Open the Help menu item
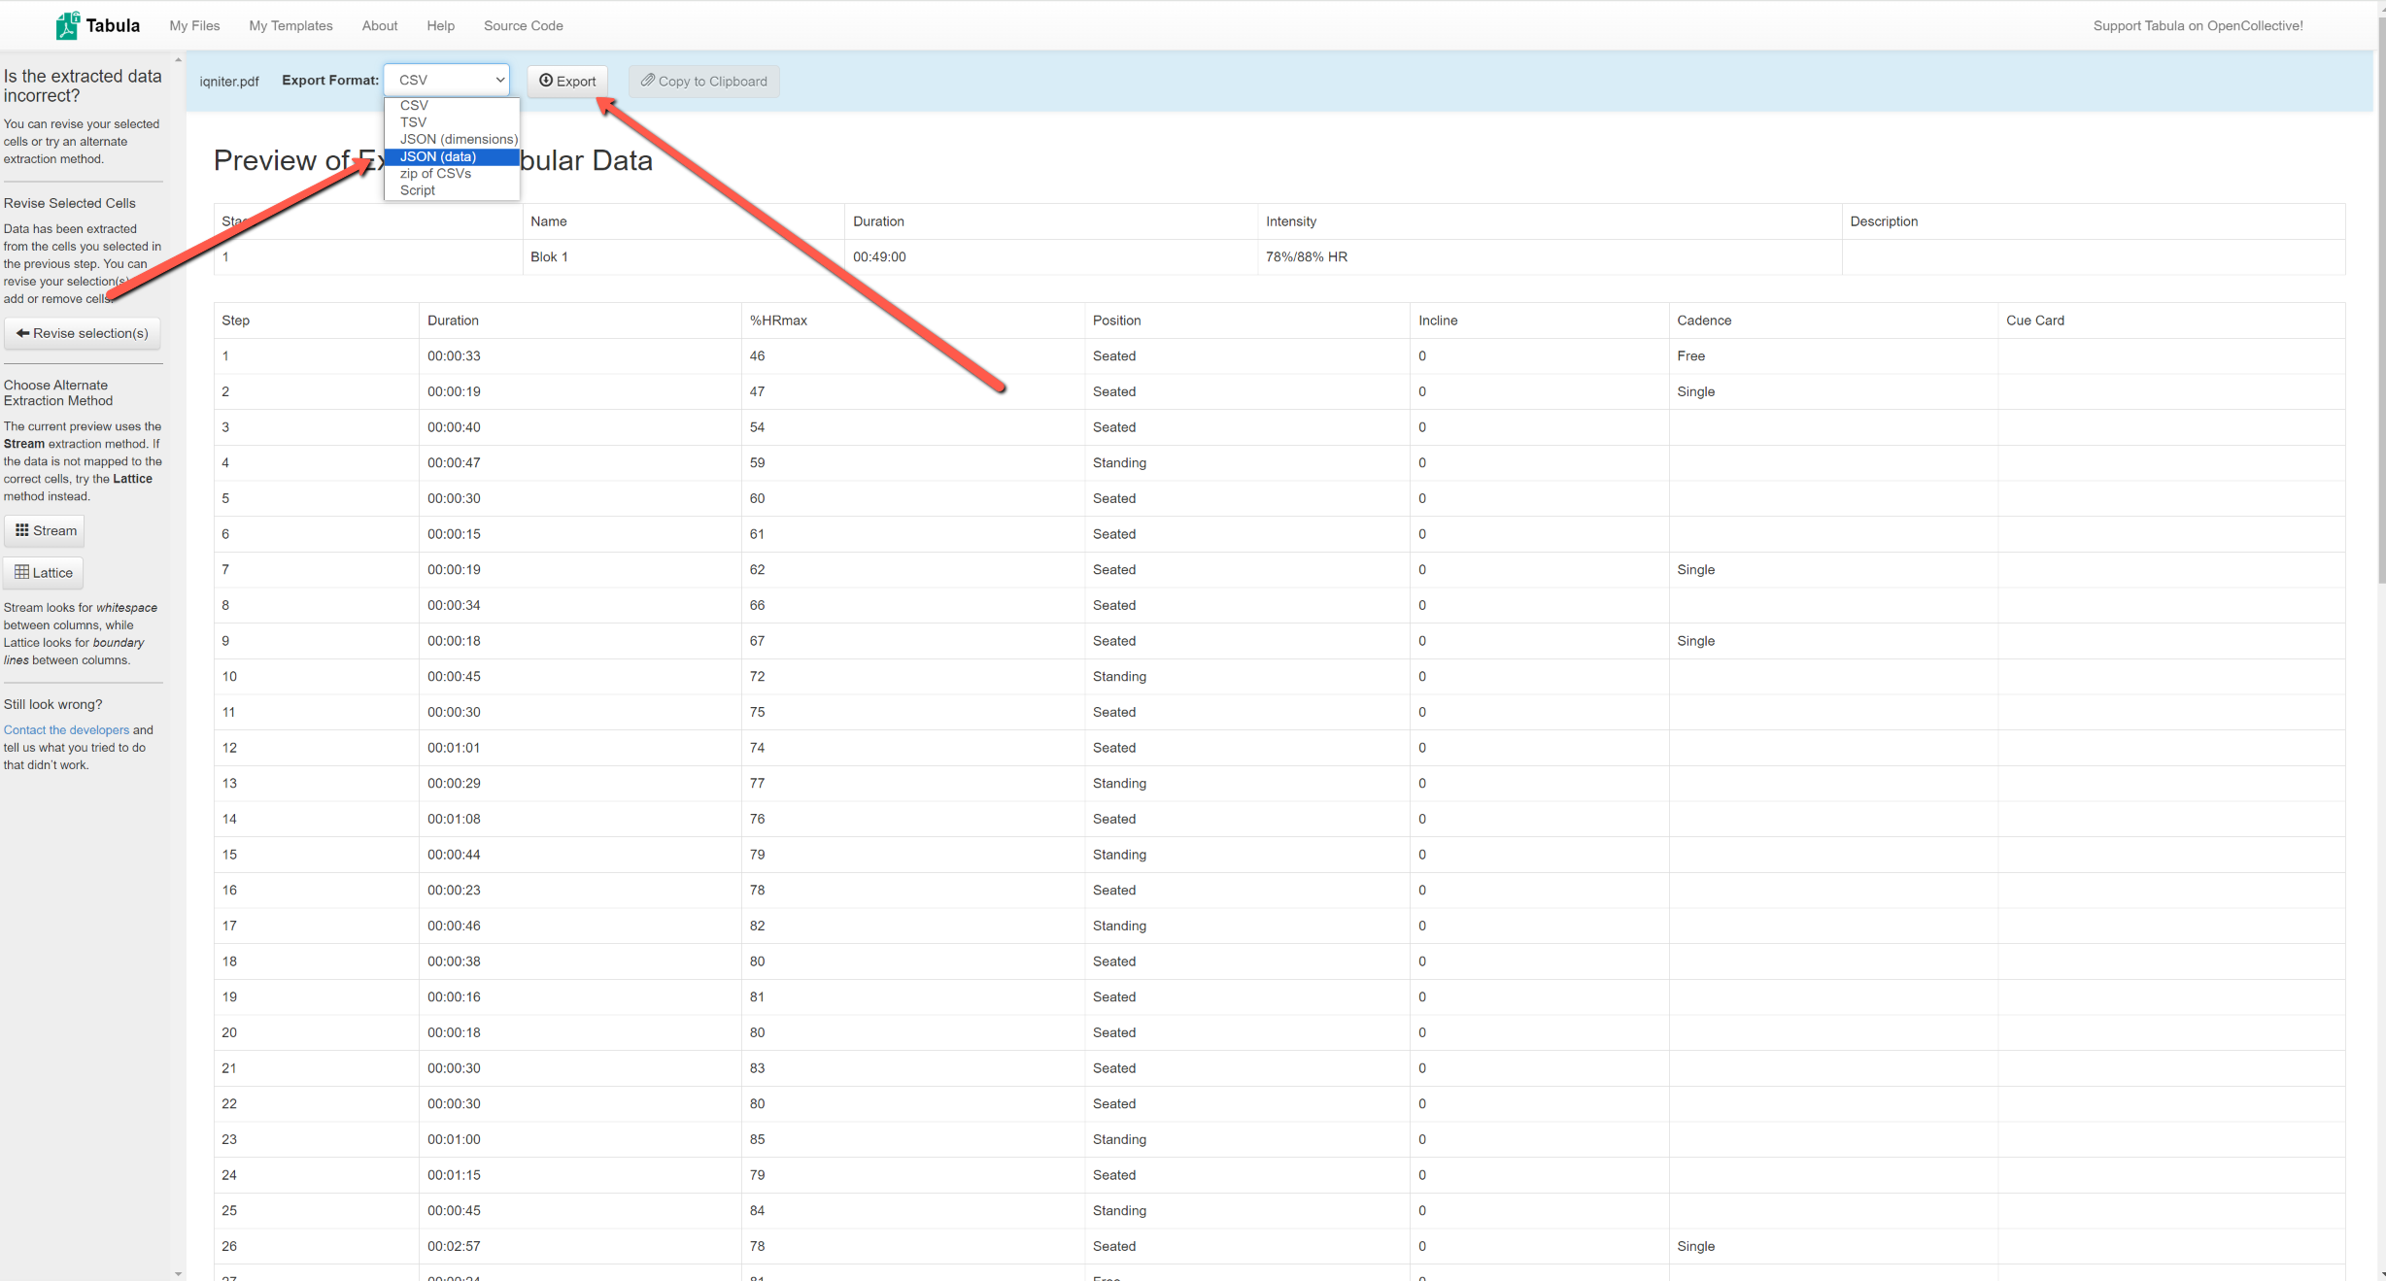Image resolution: width=2386 pixels, height=1281 pixels. [440, 25]
